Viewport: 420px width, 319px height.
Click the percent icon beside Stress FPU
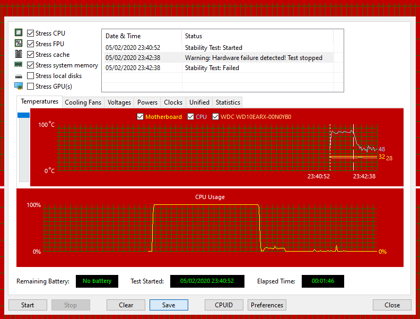point(19,43)
